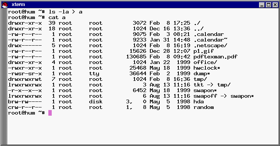
Task: Click the file size 15626
Action: click(138, 51)
